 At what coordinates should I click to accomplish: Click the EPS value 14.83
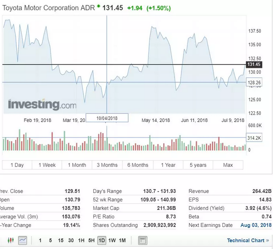tap(265, 200)
